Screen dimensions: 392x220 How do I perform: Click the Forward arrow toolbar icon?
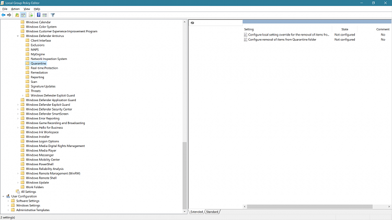(9, 15)
